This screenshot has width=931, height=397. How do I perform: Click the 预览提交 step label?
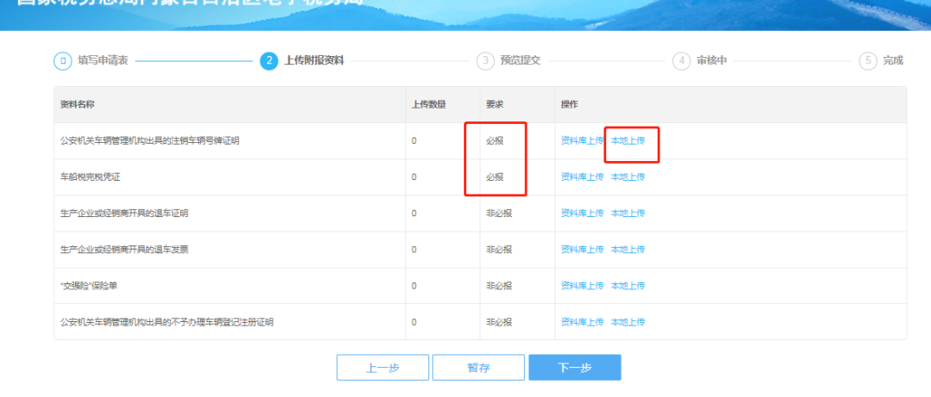pyautogui.click(x=521, y=60)
